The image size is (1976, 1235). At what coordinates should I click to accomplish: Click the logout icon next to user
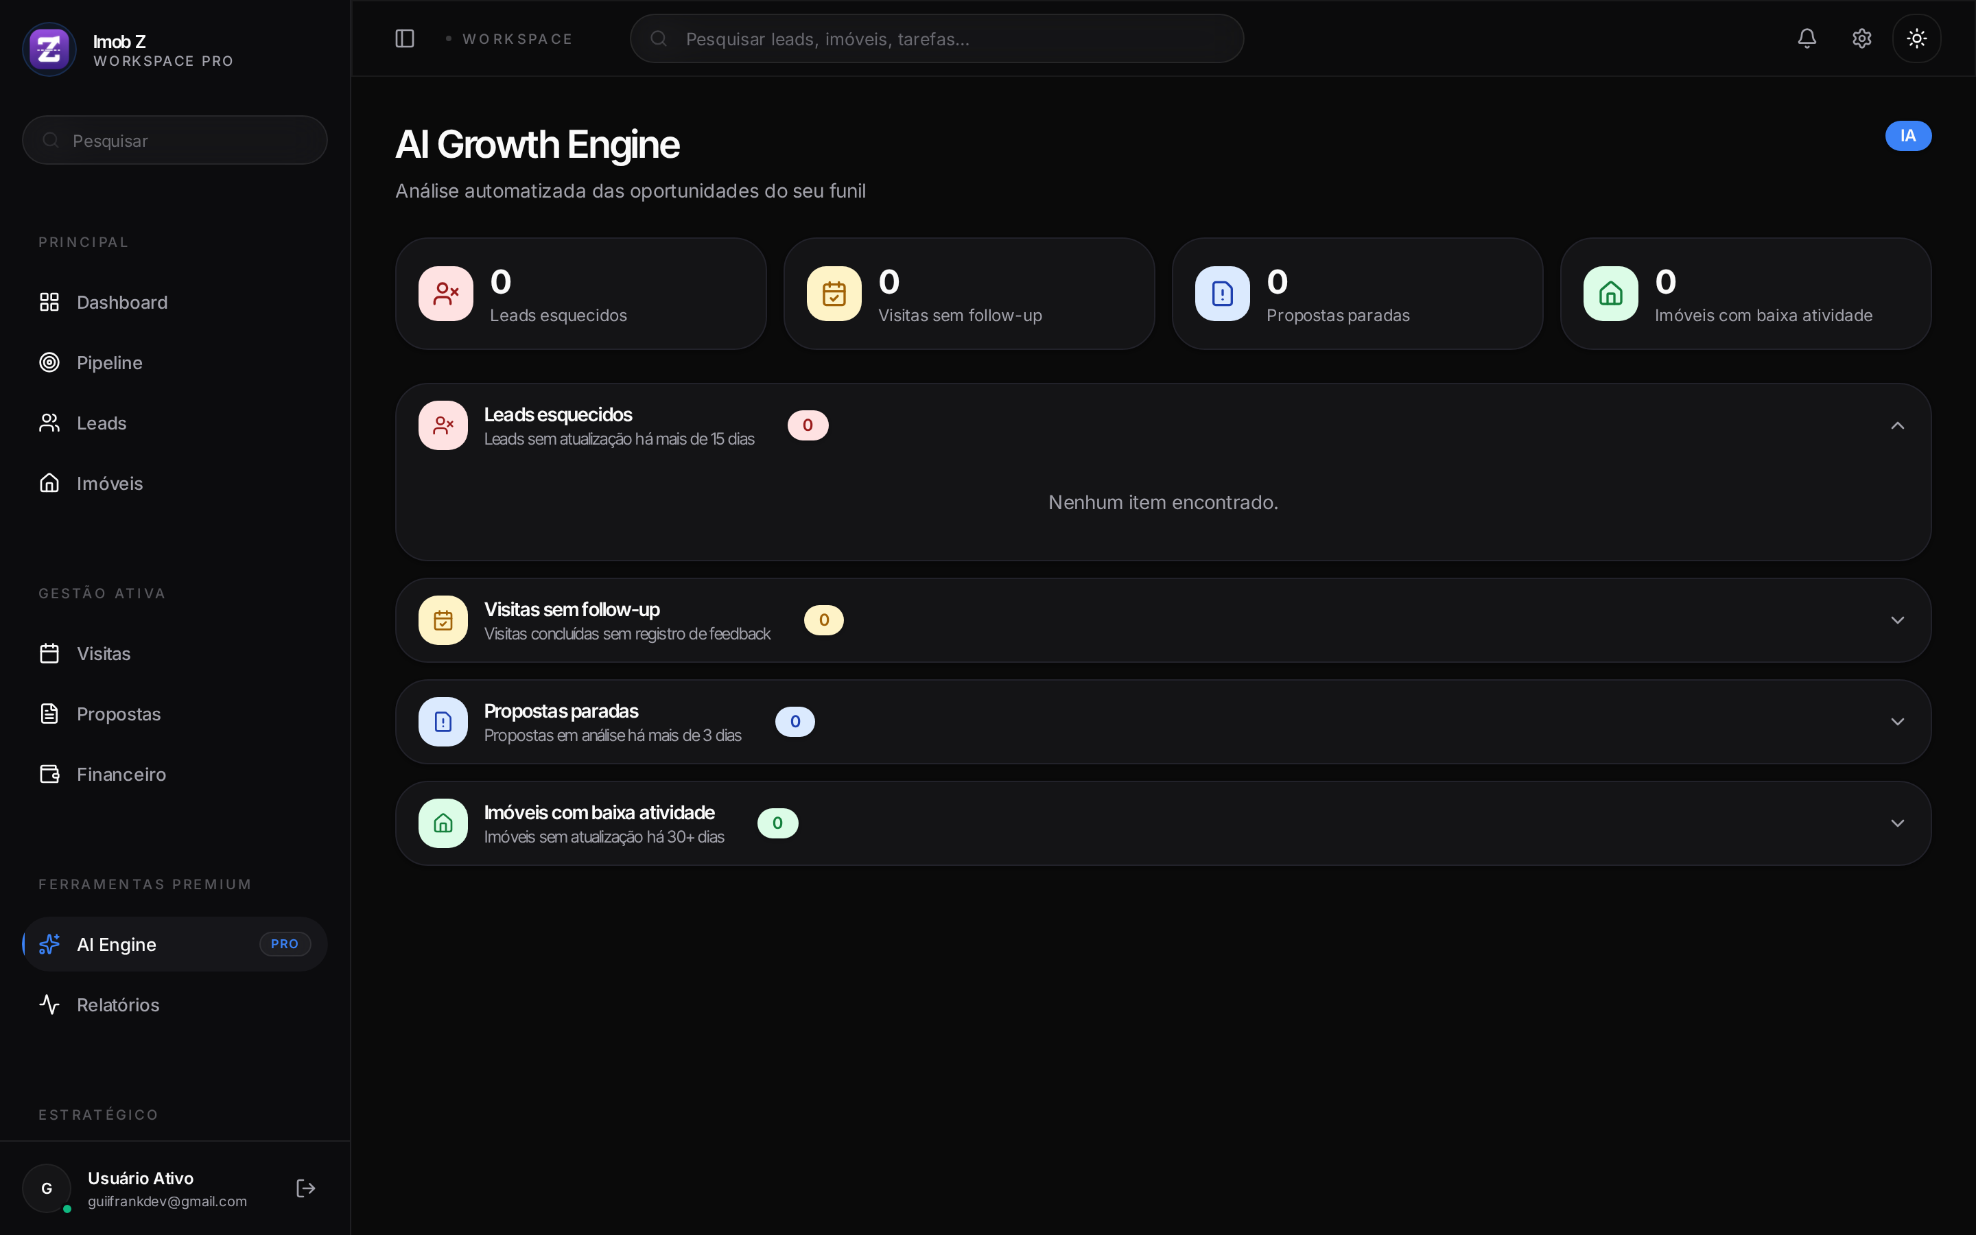click(305, 1188)
